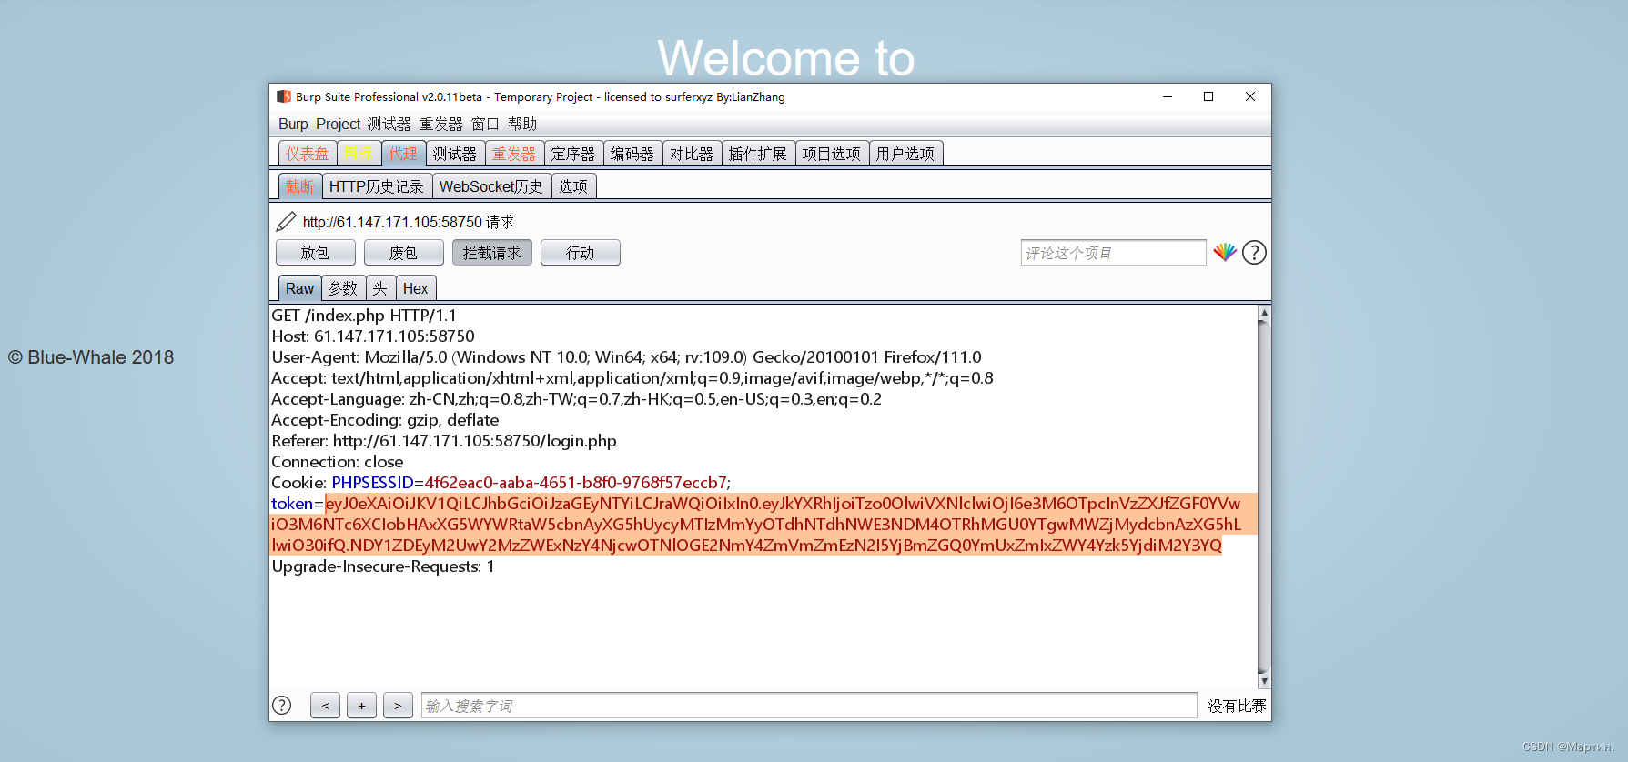Click the 废包 drop button
Image resolution: width=1628 pixels, height=762 pixels.
point(403,253)
